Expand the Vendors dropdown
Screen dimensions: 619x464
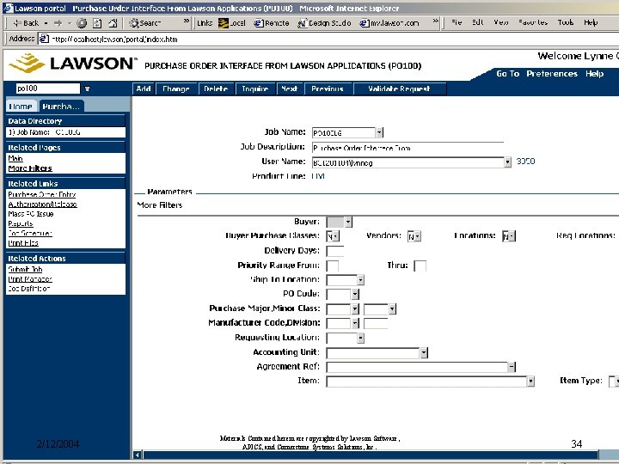click(418, 236)
